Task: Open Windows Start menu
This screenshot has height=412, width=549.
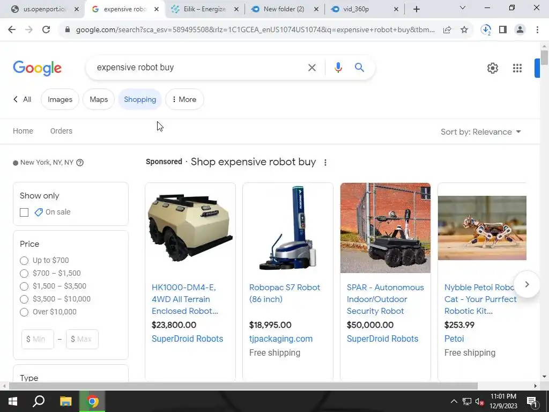Action: coord(13,401)
